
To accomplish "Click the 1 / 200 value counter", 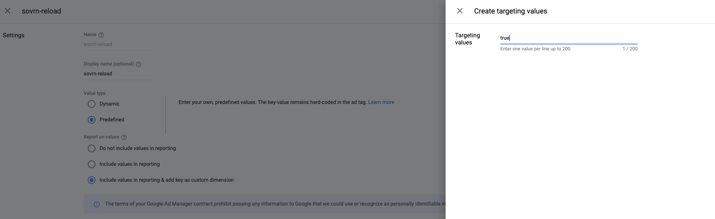I will 630,49.
